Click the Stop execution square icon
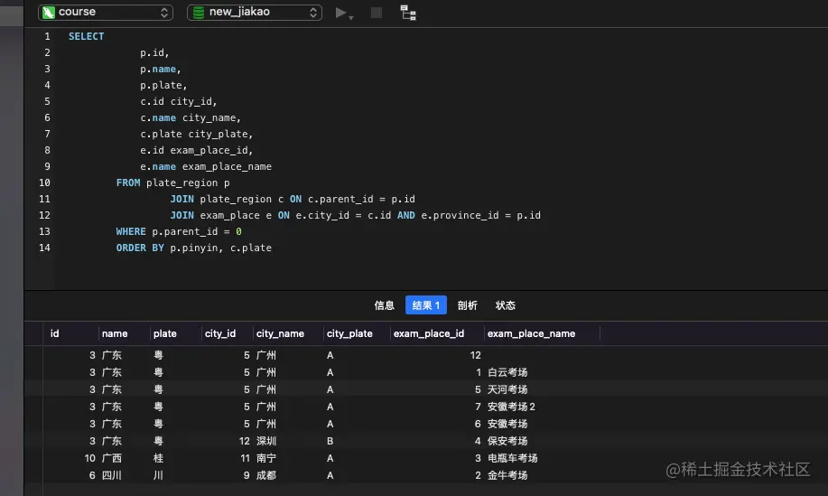Viewport: 828px width, 496px height. pos(377,13)
